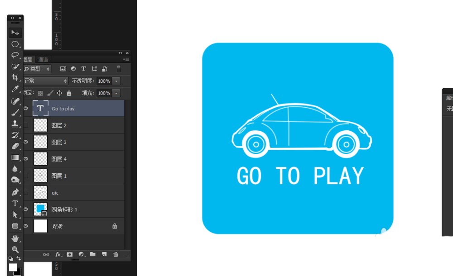Choose the Pen tool in toolbar
The image size is (453, 276).
pos(15,192)
